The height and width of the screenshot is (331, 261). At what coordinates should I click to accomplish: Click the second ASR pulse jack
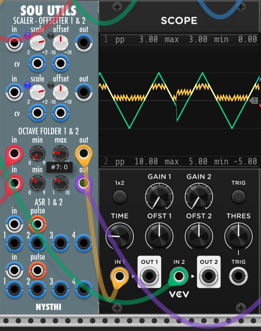coord(37,270)
